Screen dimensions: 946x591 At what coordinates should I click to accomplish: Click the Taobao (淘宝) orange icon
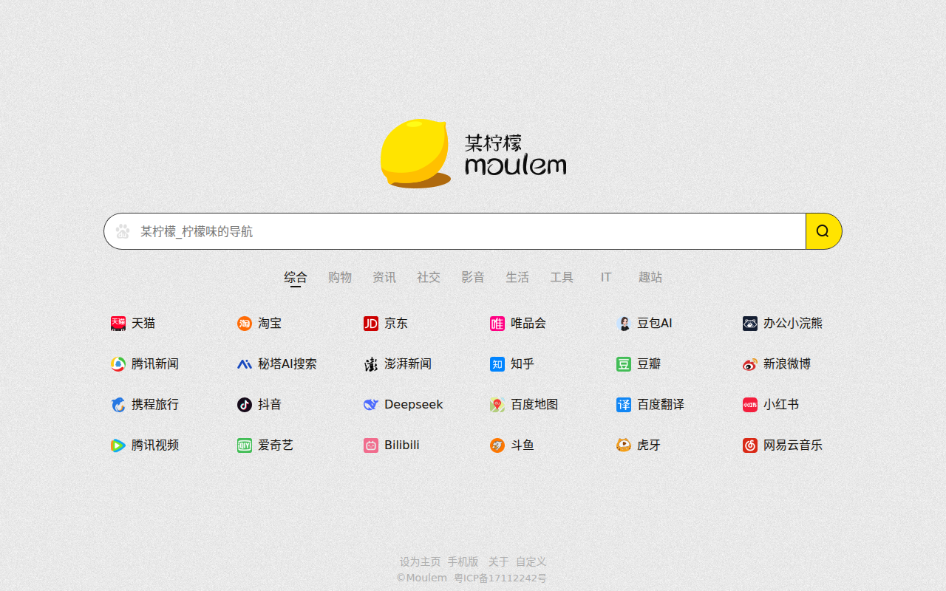[245, 324]
